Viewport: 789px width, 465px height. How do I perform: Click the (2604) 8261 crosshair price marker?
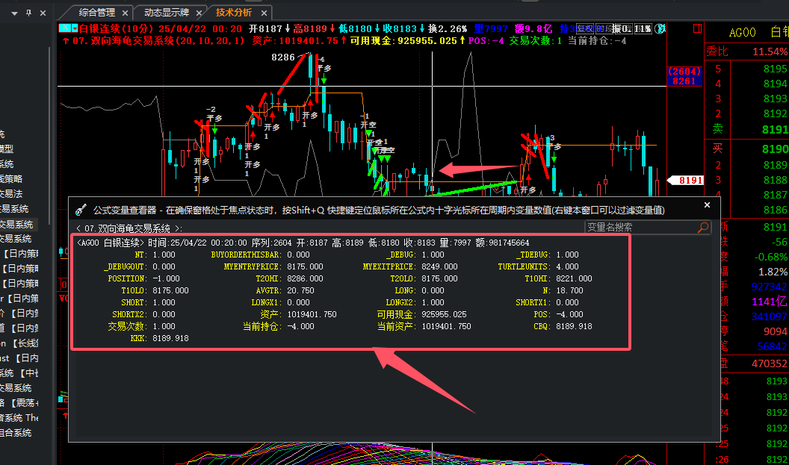(x=684, y=76)
